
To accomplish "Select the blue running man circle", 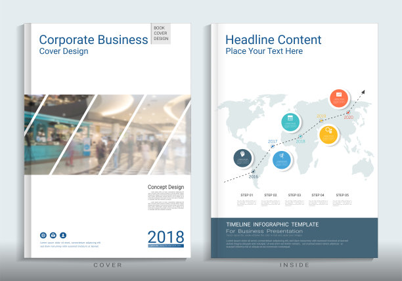I will (282, 160).
